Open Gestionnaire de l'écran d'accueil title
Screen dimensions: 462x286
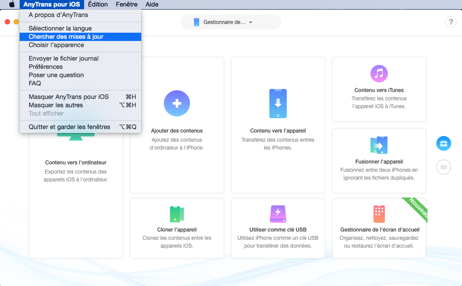click(380, 230)
